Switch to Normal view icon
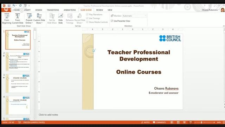Image resolution: width=225 pixels, height=127 pixels. (172, 122)
